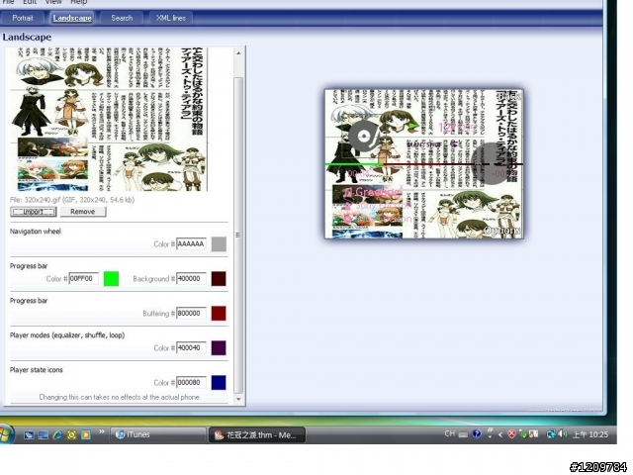Open the dark maroon background color swatch
The height and width of the screenshot is (475, 633).
tap(219, 279)
